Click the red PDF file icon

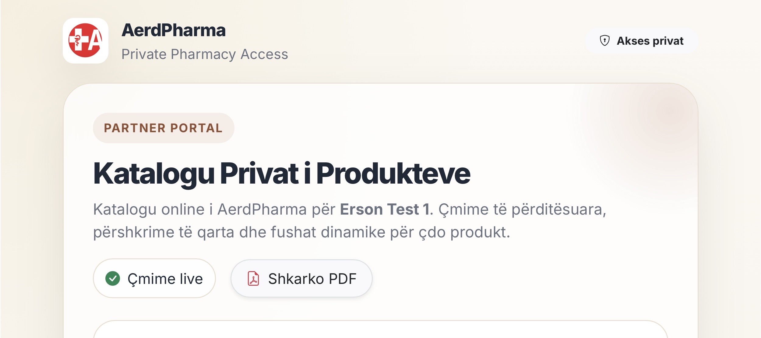tap(253, 278)
